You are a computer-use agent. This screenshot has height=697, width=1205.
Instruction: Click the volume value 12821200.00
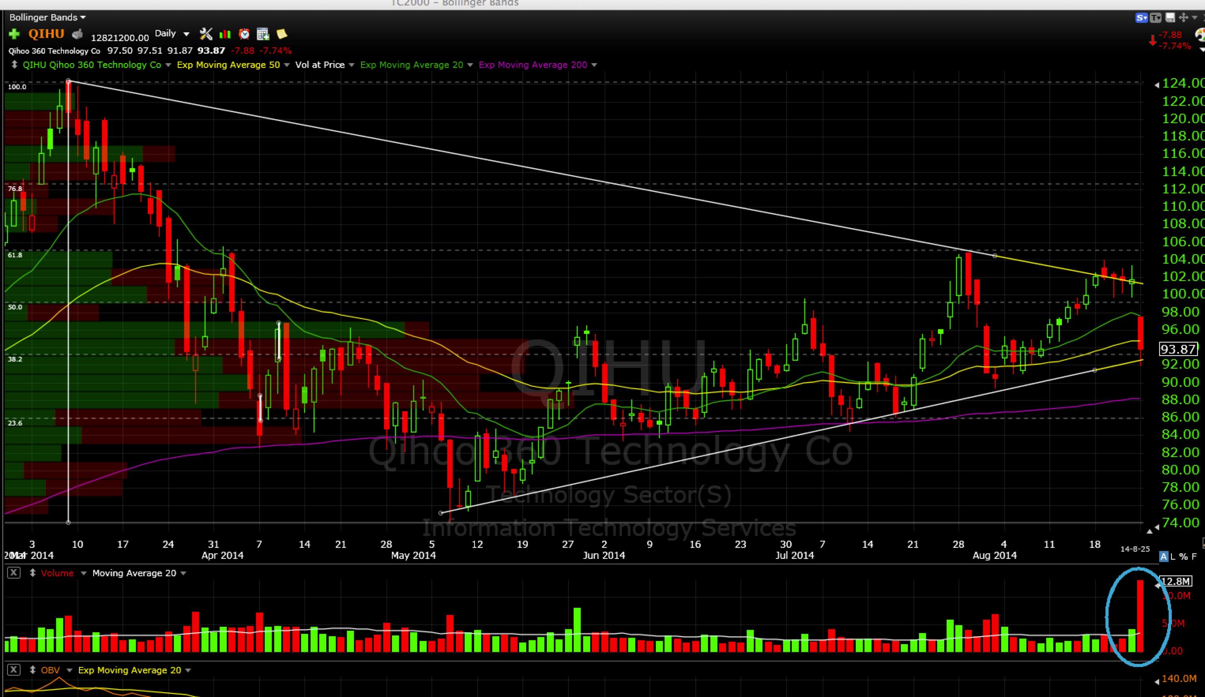(120, 37)
